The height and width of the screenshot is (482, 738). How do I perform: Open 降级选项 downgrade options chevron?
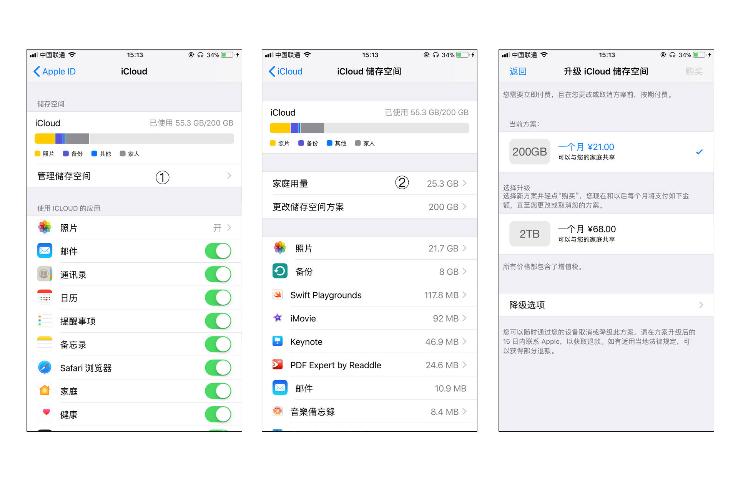click(x=701, y=305)
